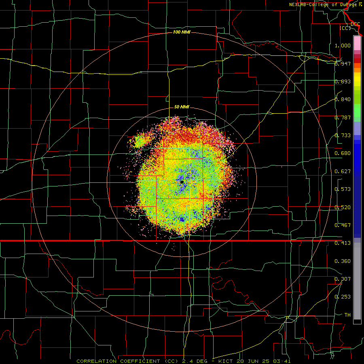
Task: Click the Correlation Coefficient KICT caption text
Action: (183, 361)
